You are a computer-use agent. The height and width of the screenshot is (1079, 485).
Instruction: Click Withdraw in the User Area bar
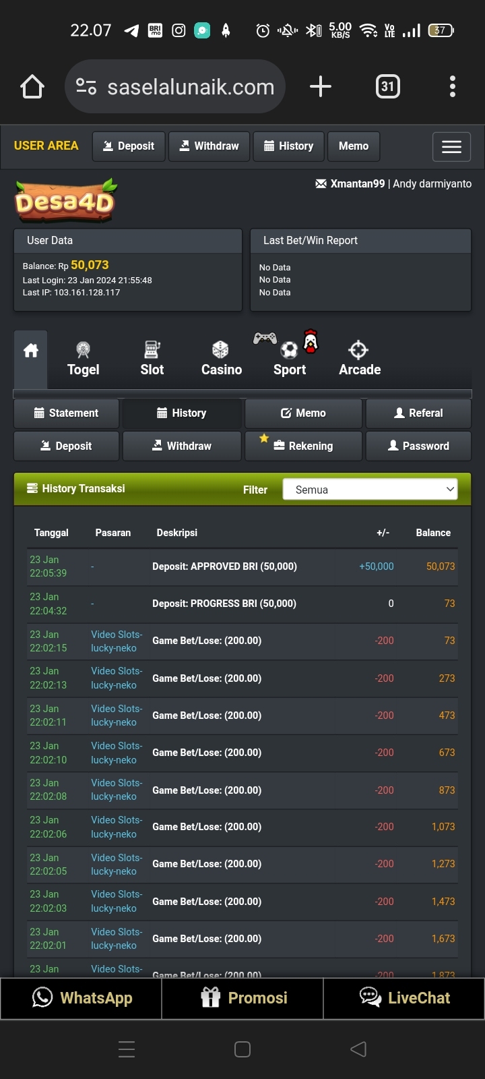point(209,146)
